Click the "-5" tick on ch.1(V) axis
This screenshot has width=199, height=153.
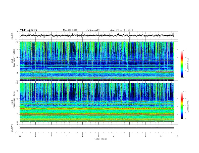pyautogui.click(x=17, y=39)
